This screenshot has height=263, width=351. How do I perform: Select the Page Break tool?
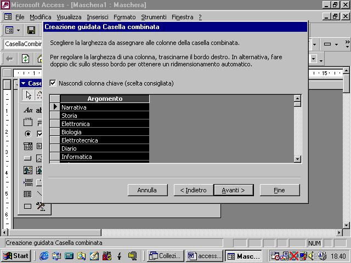[x=28, y=182]
